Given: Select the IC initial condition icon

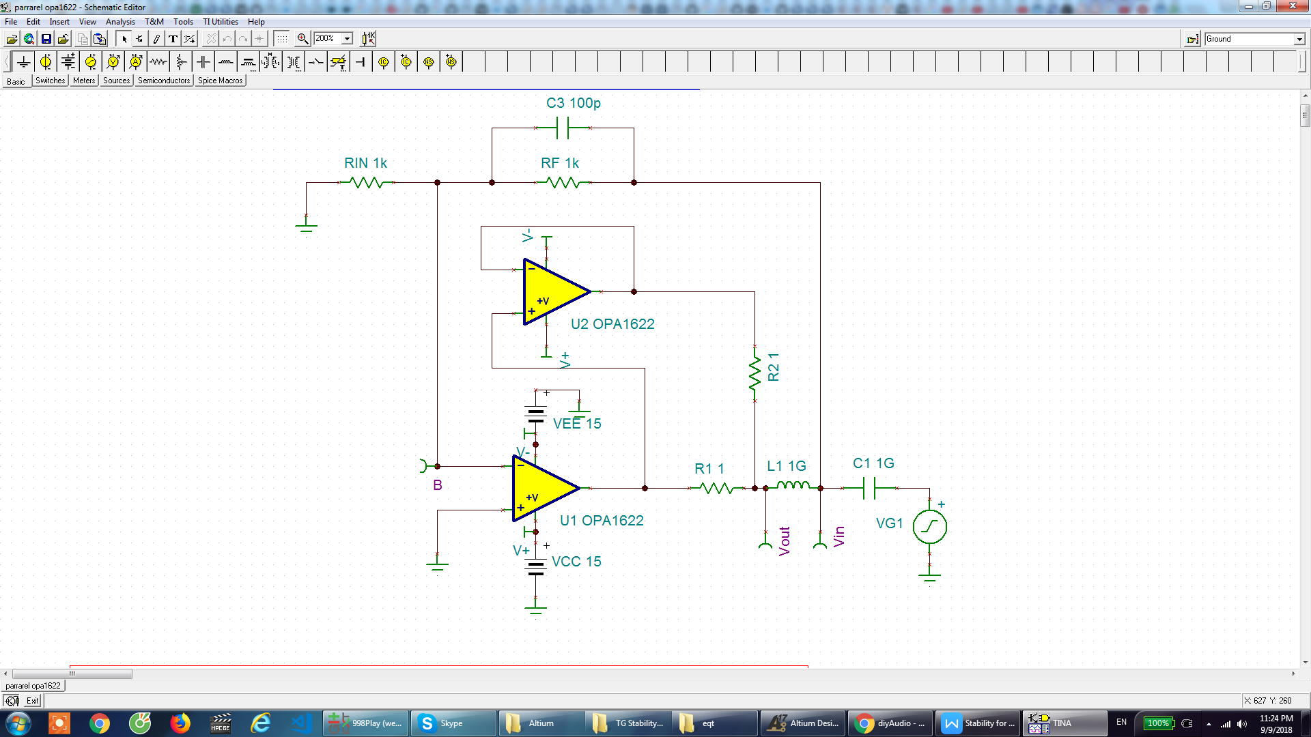Looking at the screenshot, I should 384,62.
